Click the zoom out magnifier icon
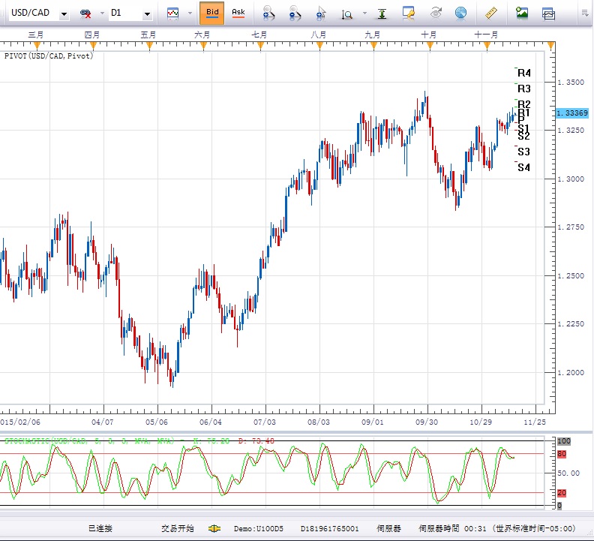The image size is (594, 541). click(295, 14)
